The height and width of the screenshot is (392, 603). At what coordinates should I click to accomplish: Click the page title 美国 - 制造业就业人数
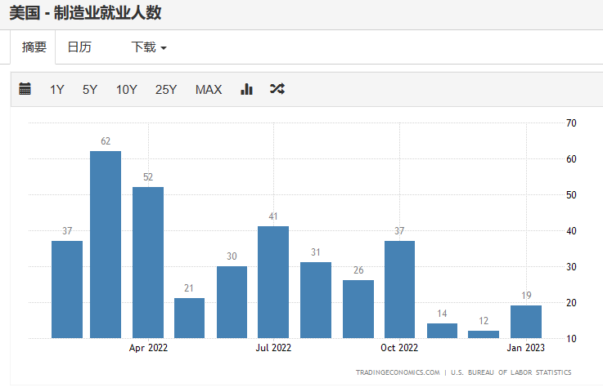85,13
